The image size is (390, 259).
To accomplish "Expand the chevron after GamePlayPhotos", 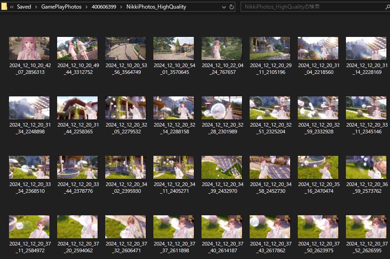I will pos(86,7).
